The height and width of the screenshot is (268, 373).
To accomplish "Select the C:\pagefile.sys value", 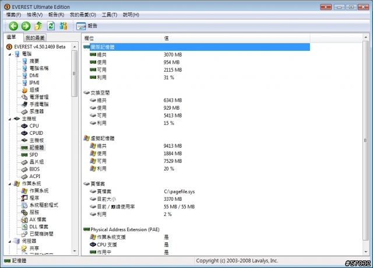I will pos(179,192).
